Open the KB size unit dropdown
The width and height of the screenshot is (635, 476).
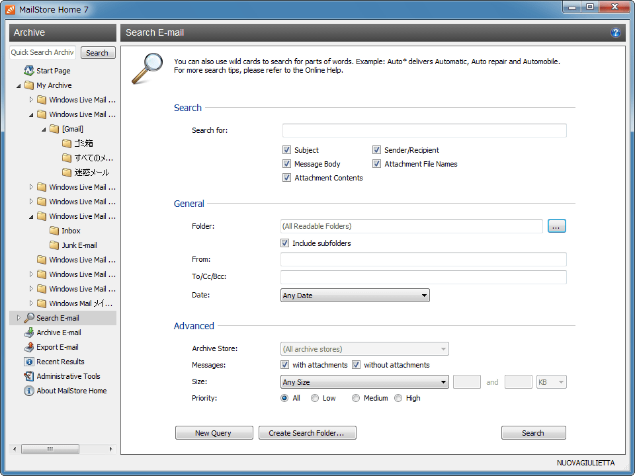551,381
